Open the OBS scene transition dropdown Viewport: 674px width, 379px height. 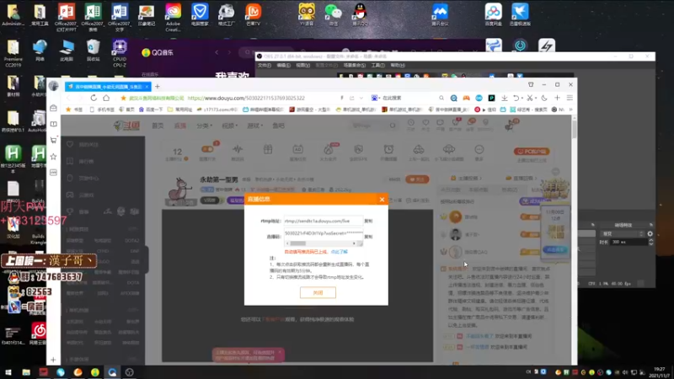click(623, 234)
